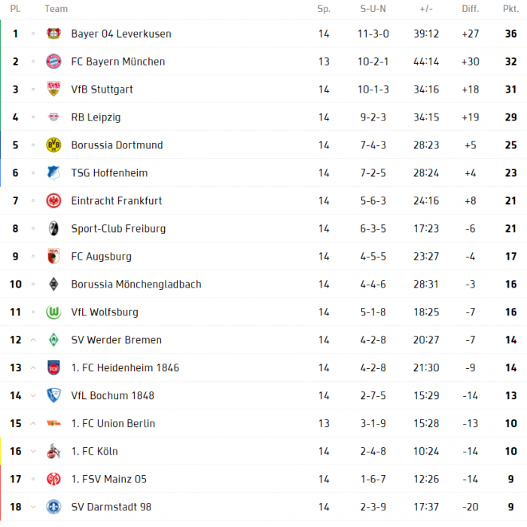Click the VfL Wolfsburg green W logo
The height and width of the screenshot is (527, 527).
[53, 312]
